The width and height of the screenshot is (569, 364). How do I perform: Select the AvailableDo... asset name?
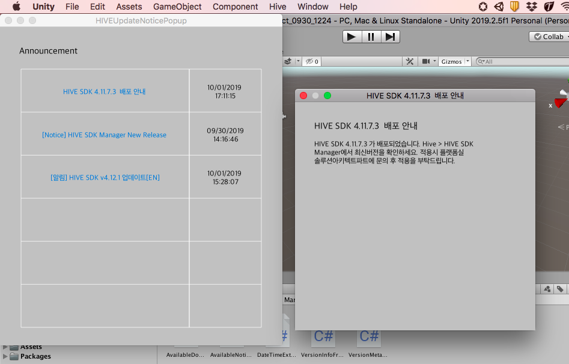[x=186, y=355]
